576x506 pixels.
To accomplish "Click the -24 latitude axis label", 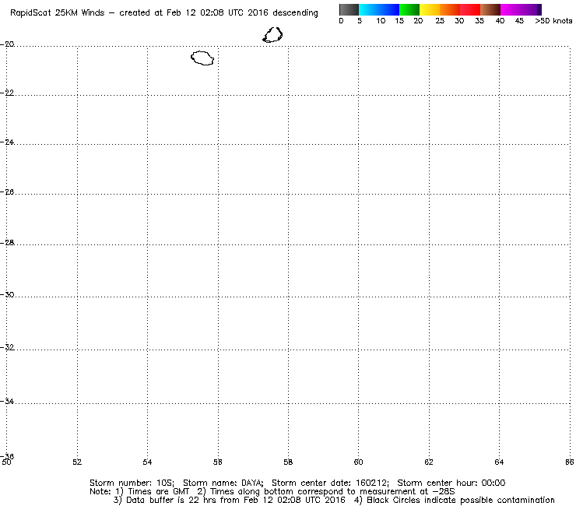I will click(7, 142).
